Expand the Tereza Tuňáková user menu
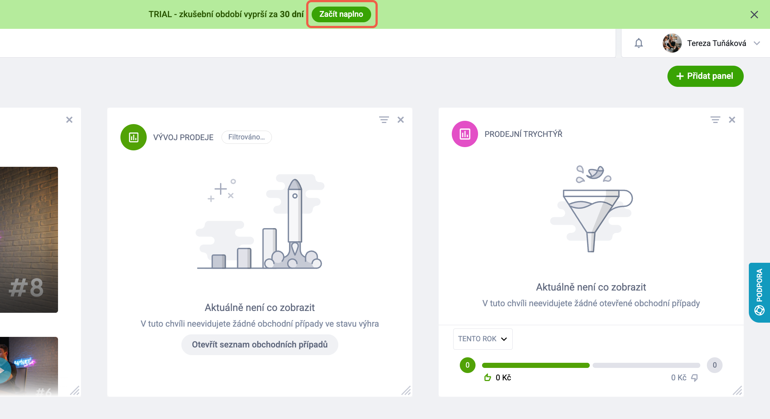770x419 pixels. [x=757, y=43]
